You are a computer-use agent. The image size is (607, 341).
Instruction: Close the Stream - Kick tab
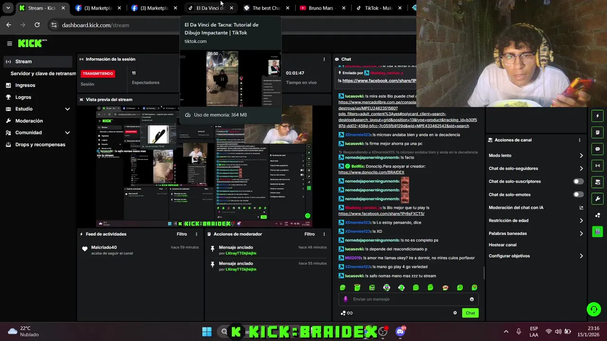click(x=63, y=8)
